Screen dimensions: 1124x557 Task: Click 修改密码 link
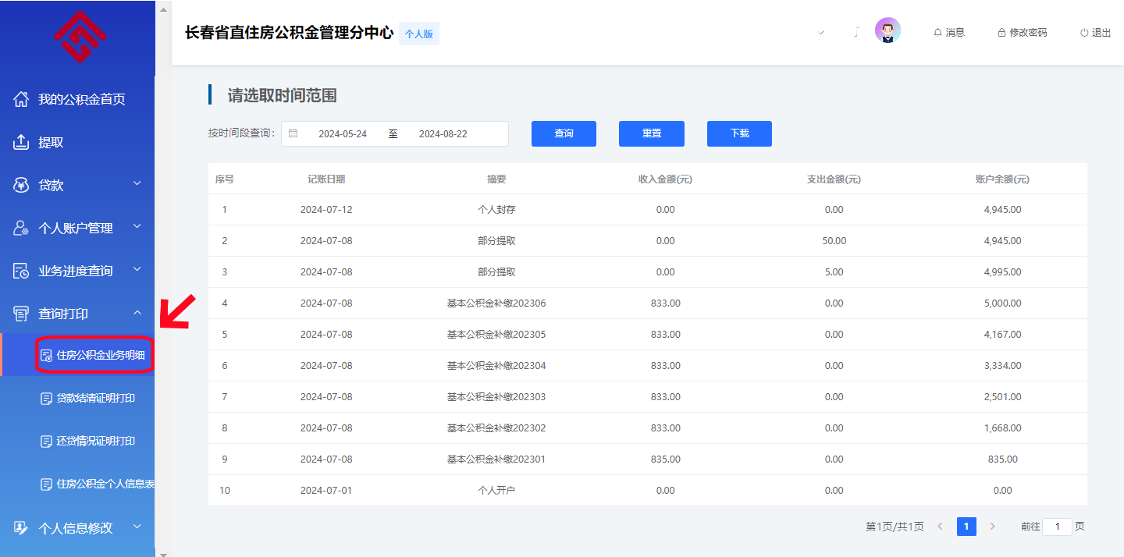[x=1022, y=33]
